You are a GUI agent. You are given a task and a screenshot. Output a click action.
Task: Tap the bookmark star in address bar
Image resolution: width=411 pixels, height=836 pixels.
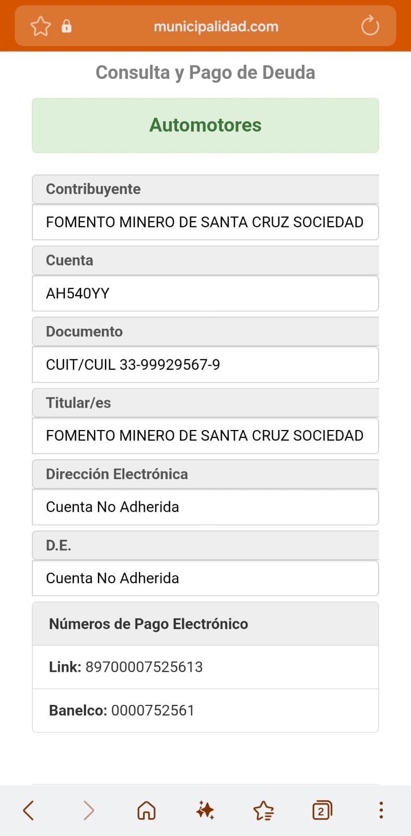41,26
